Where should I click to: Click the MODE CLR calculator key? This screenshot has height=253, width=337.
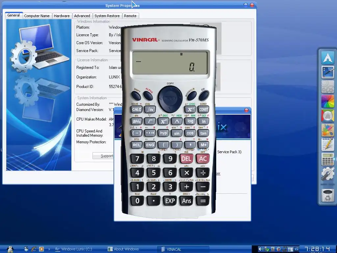click(192, 96)
